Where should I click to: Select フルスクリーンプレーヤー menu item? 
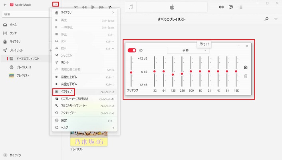pos(85,106)
